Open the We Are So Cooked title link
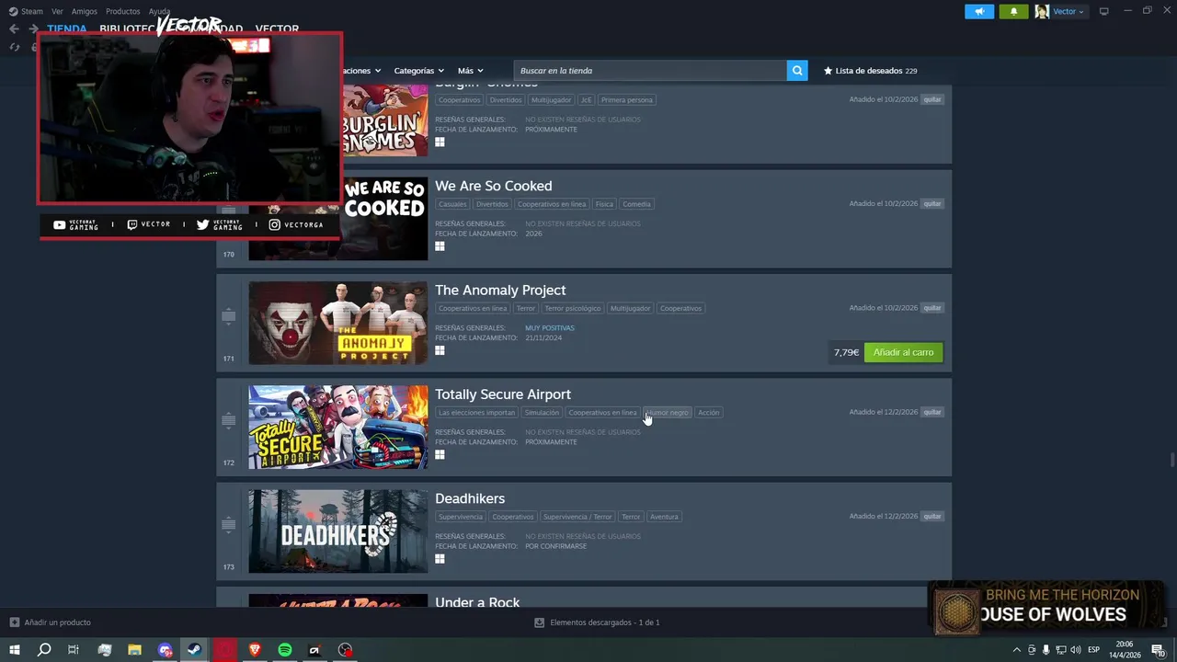Image resolution: width=1177 pixels, height=662 pixels. coord(494,186)
